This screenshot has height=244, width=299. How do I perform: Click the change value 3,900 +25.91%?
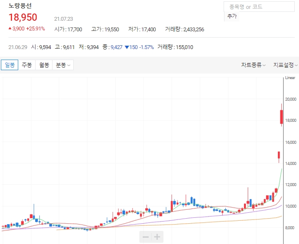tap(27, 29)
